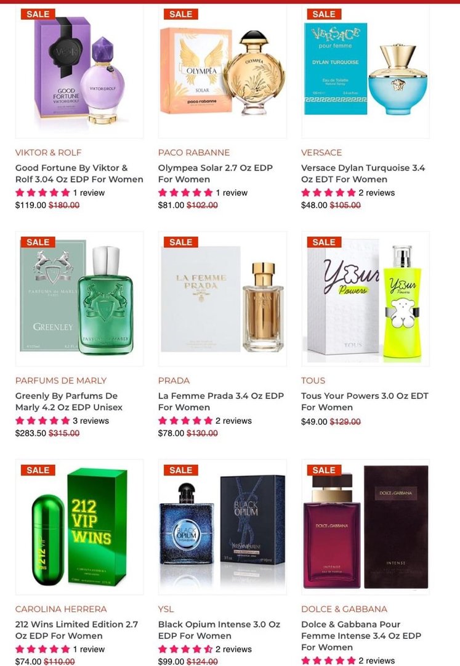Open the Olympea Solar product image
The image size is (460, 666).
[222, 72]
